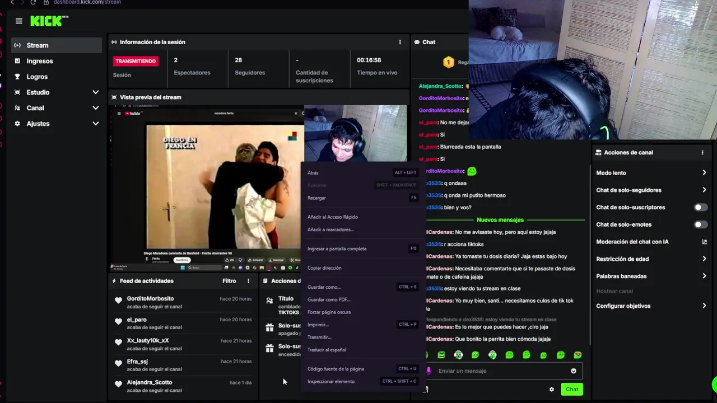Click 'Blurreada esta la pantalla' chat message
This screenshot has width=717, height=403.
(x=470, y=147)
